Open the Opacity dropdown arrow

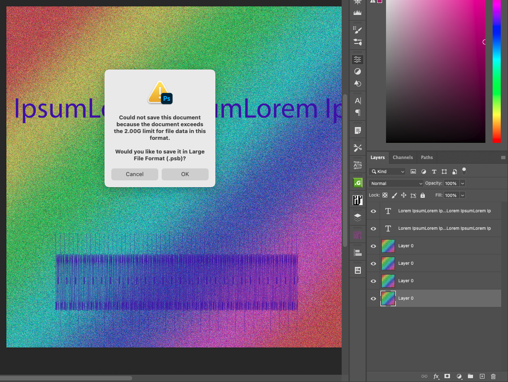(x=462, y=183)
